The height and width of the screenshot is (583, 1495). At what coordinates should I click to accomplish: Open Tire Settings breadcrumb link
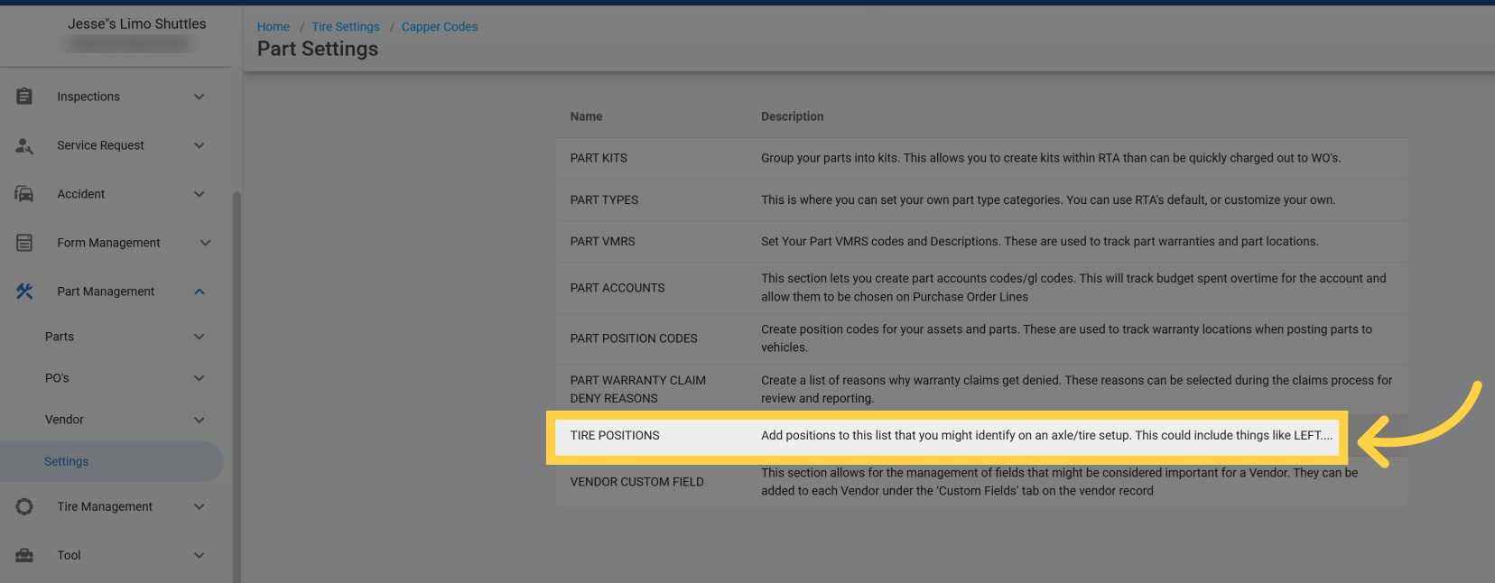point(346,27)
